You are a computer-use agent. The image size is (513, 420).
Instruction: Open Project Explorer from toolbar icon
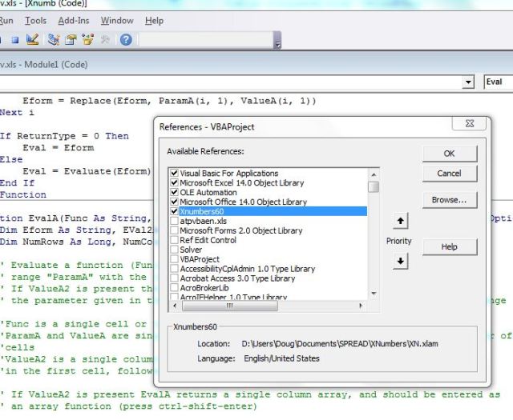click(54, 39)
